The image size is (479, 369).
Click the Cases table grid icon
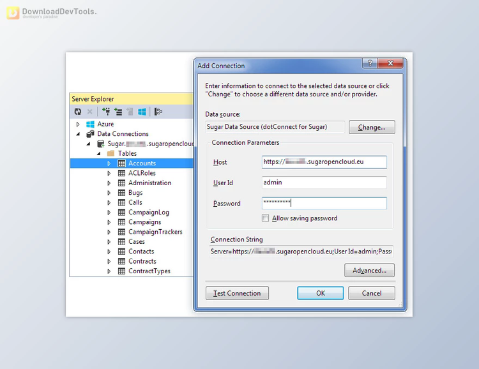pyautogui.click(x=121, y=241)
